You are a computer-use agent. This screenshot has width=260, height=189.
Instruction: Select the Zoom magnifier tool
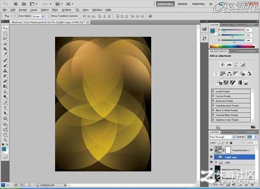coord(5,140)
